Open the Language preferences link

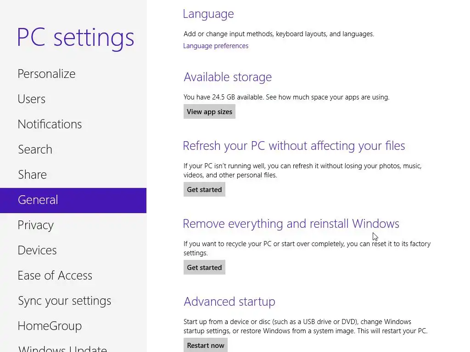point(216,46)
